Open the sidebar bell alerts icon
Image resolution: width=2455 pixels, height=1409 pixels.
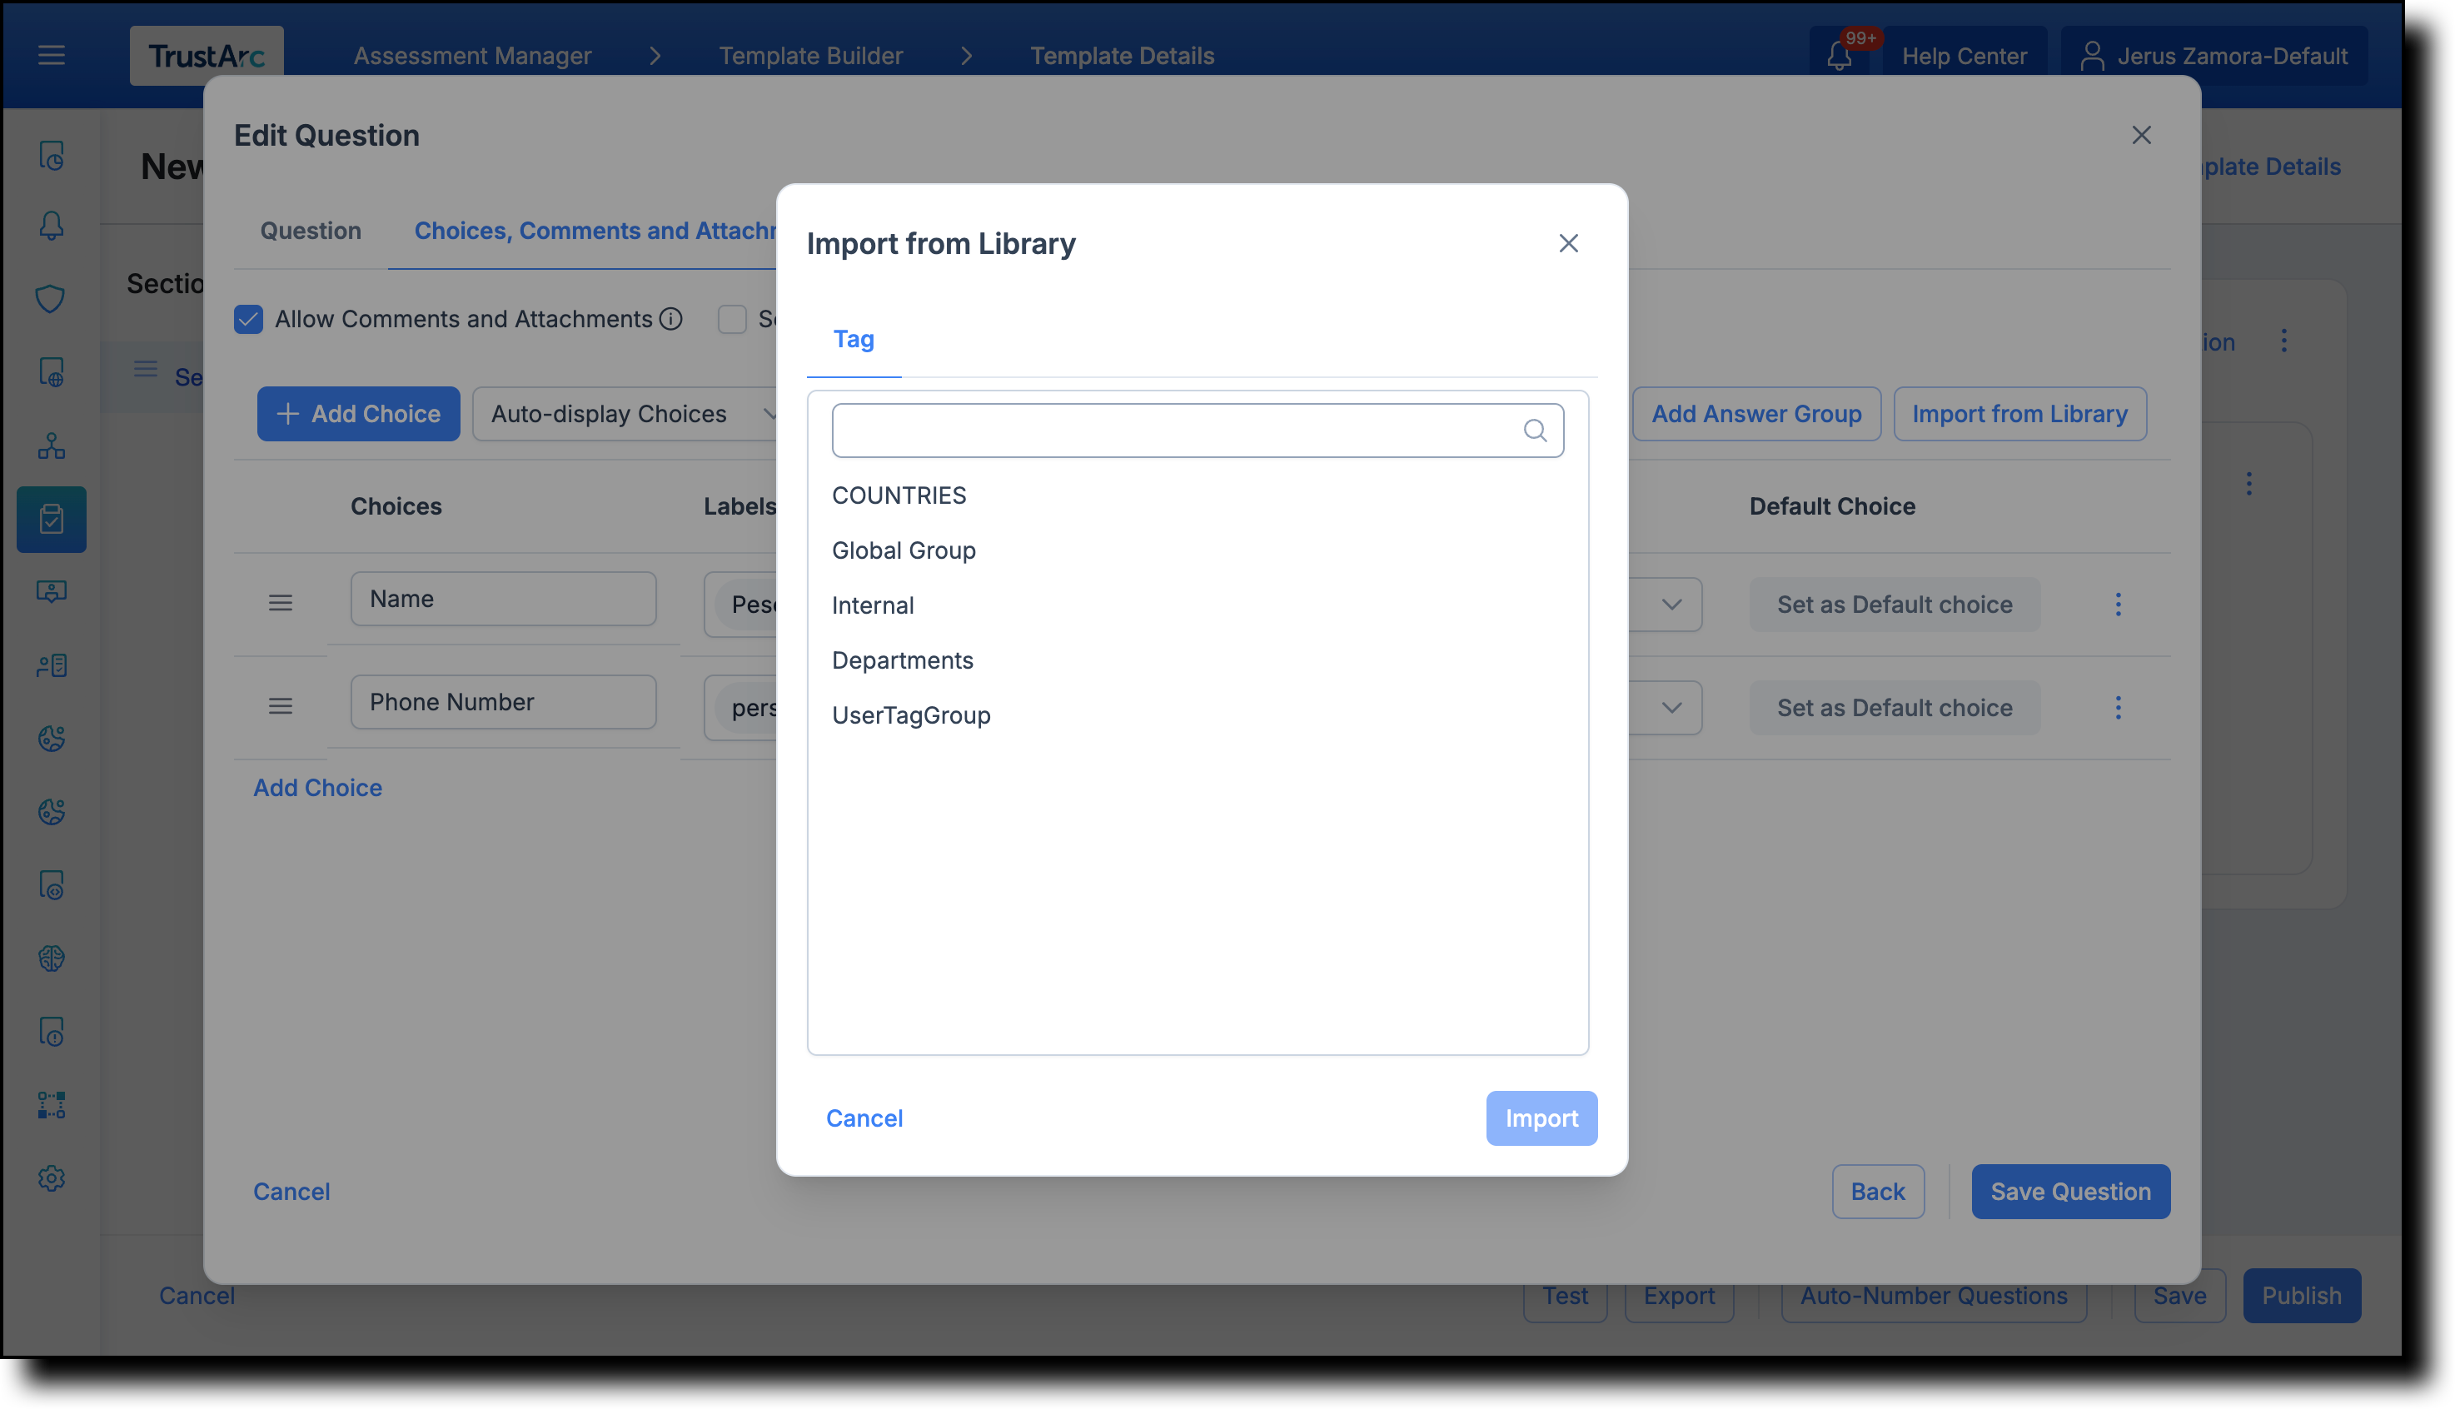point(52,227)
